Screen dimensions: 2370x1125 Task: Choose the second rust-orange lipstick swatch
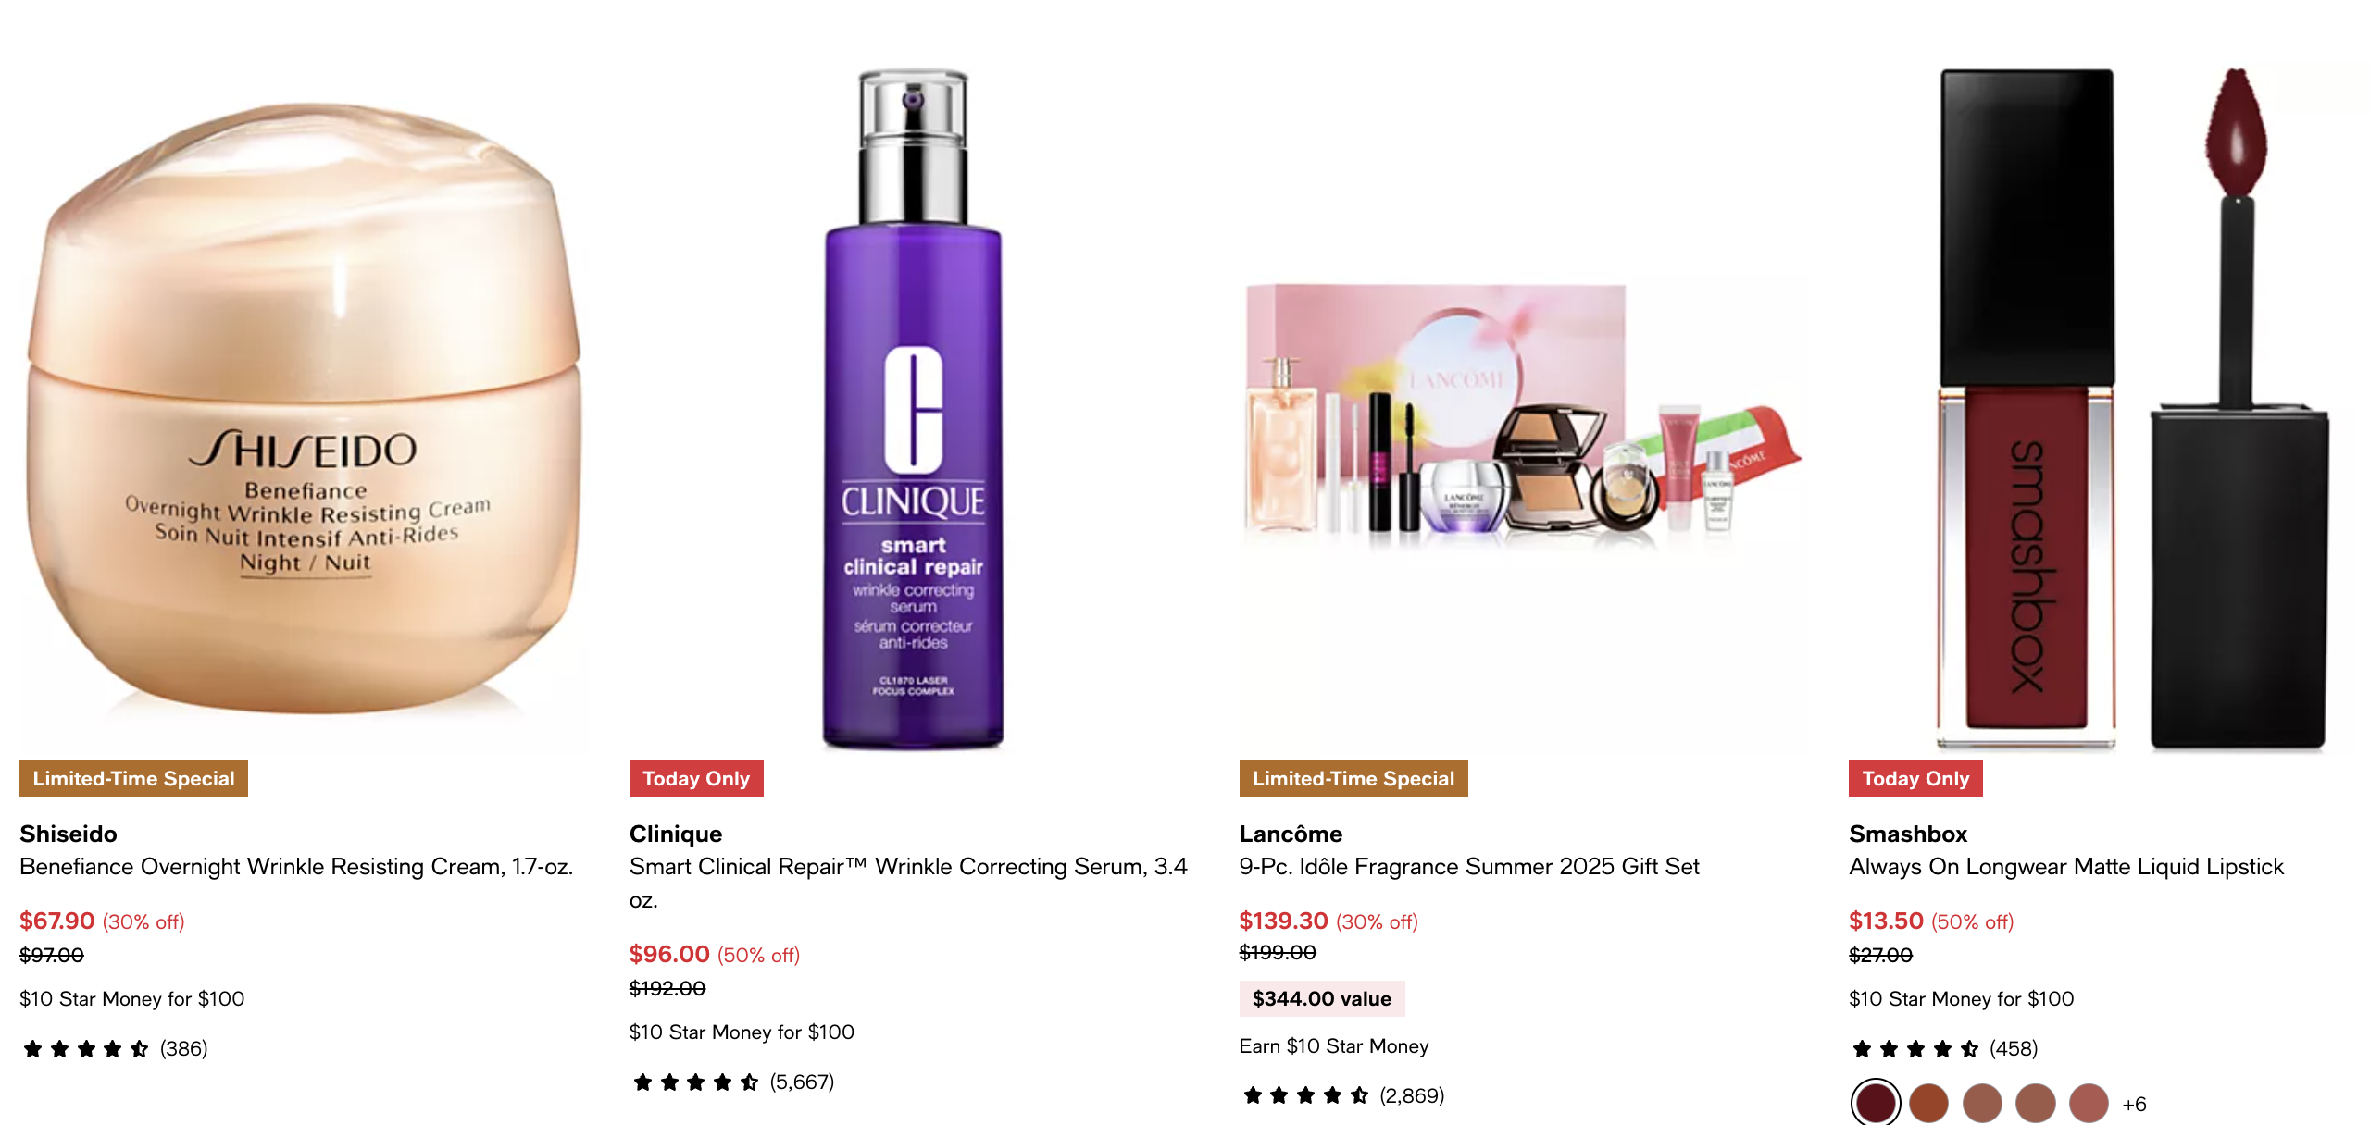point(1929,1103)
